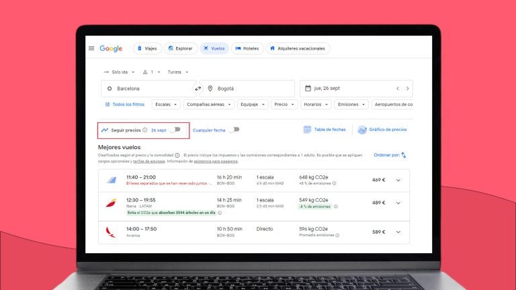Viewport: 516px width, 290px height.
Task: Expand the Escalas filter
Action: (166, 104)
